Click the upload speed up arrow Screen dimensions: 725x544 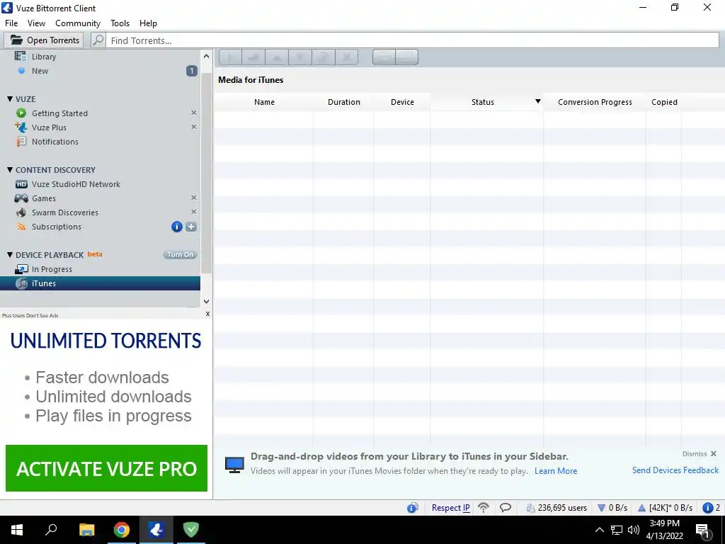pos(641,508)
